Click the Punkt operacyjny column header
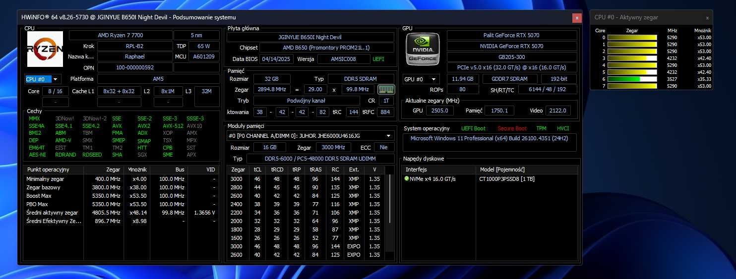The width and height of the screenshot is (736, 279). coord(53,169)
